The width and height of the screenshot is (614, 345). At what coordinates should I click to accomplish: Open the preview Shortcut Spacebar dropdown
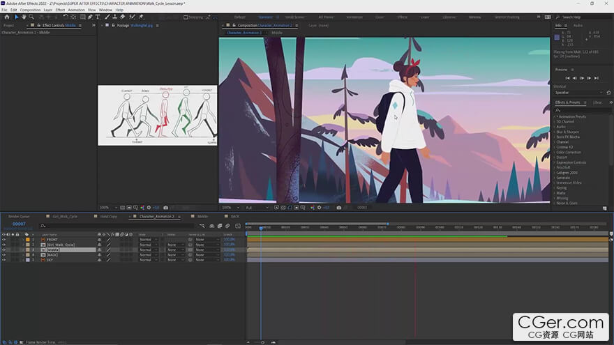578,92
